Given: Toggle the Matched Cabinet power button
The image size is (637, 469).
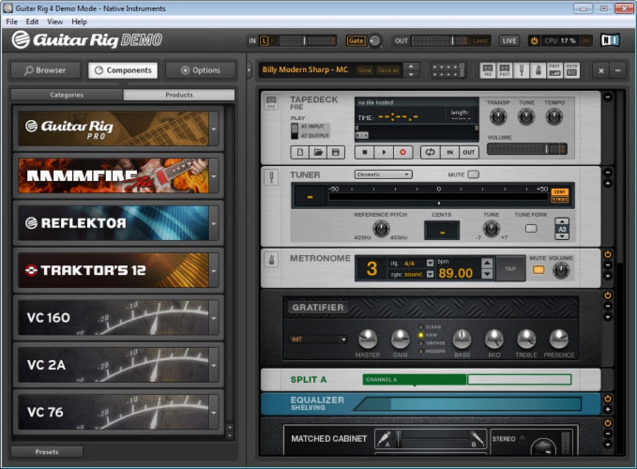Looking at the screenshot, I should tap(608, 423).
